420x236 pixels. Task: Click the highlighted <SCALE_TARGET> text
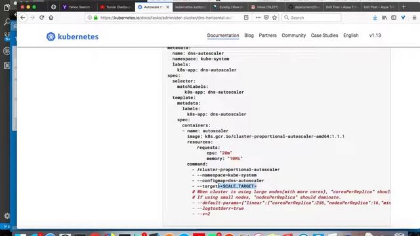click(x=238, y=186)
